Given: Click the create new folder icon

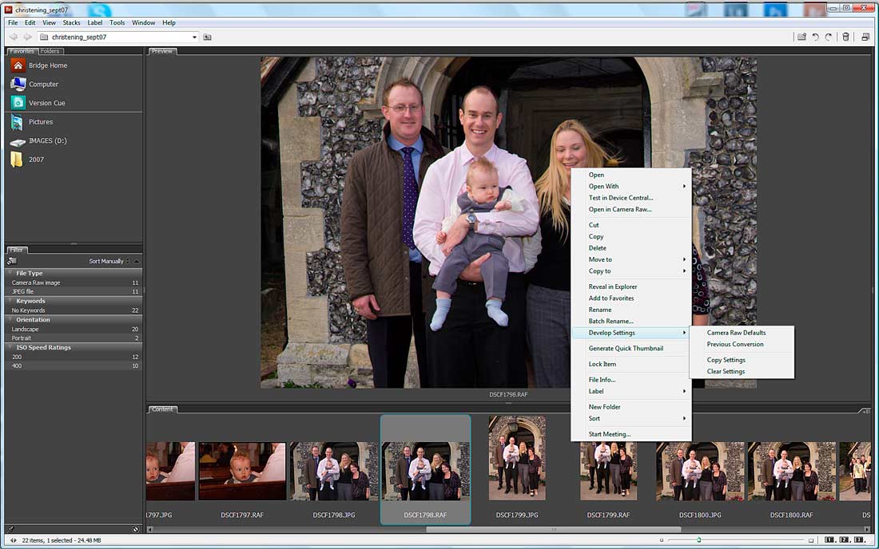Looking at the screenshot, I should pos(801,37).
